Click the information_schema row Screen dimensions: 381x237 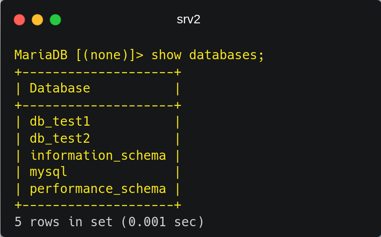pos(98,155)
